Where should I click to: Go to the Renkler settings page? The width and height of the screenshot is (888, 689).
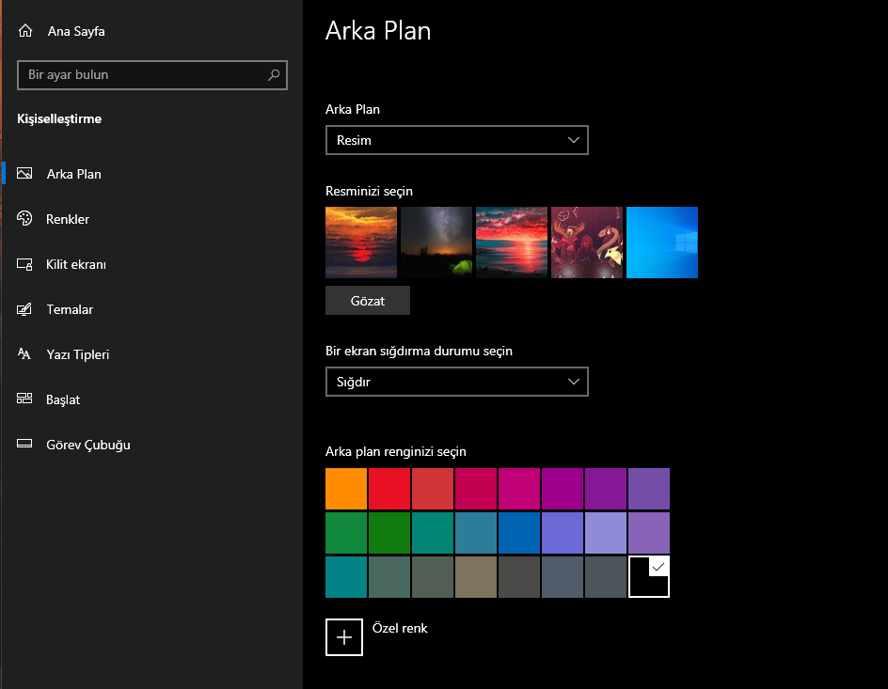tap(68, 219)
